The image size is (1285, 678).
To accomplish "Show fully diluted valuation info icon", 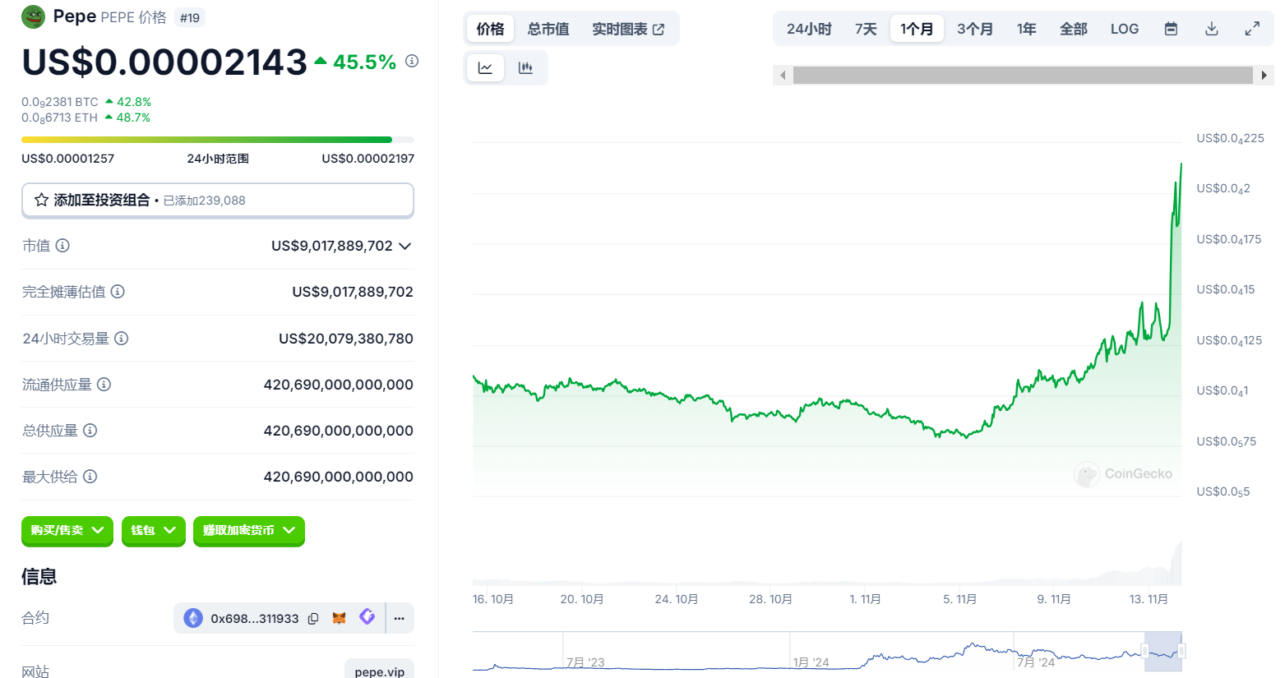I will click(118, 292).
